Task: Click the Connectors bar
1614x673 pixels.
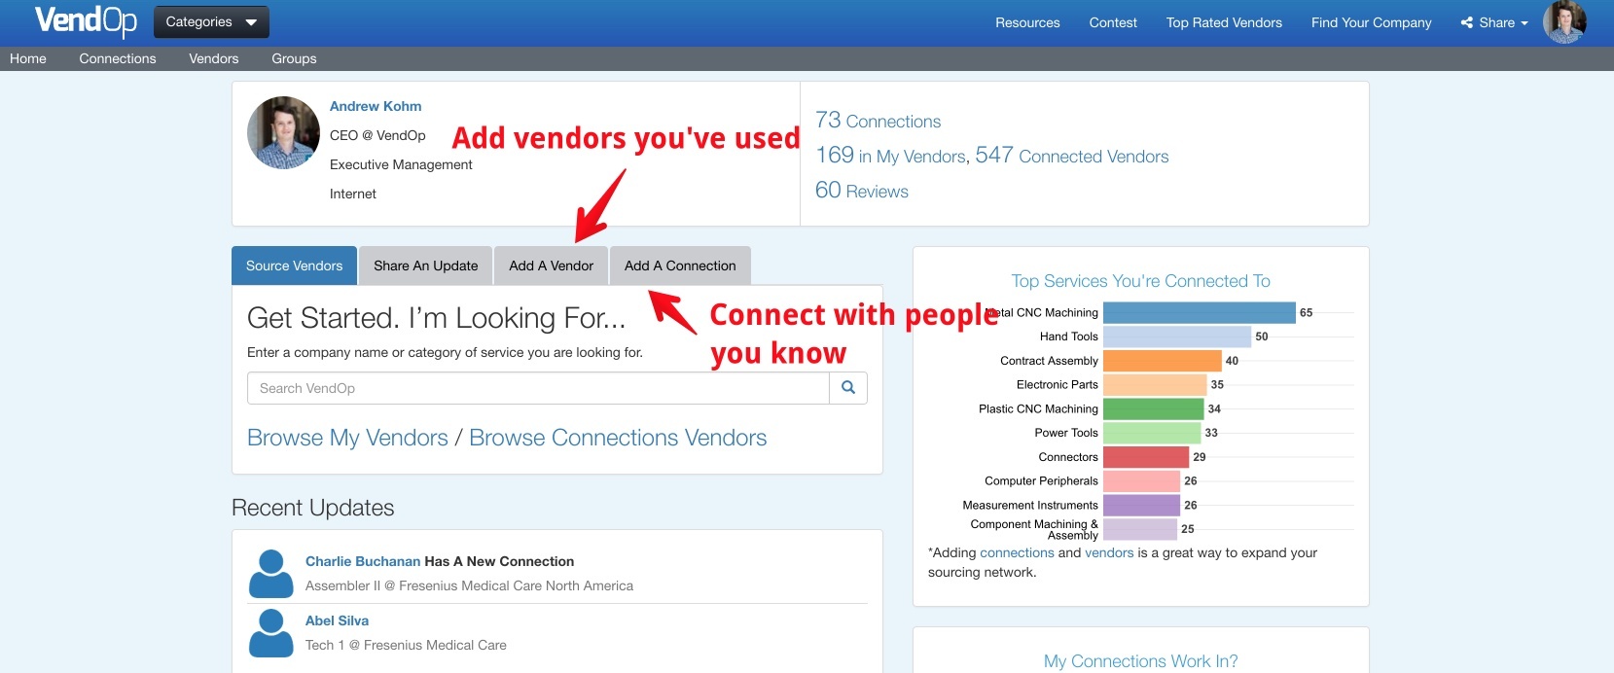Action: 1146,457
